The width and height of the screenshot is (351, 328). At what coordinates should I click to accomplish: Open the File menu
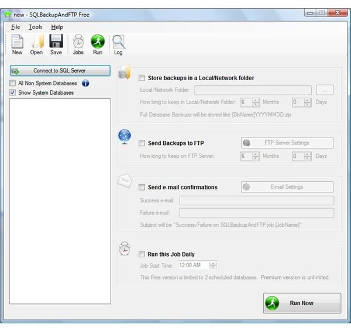[15, 27]
